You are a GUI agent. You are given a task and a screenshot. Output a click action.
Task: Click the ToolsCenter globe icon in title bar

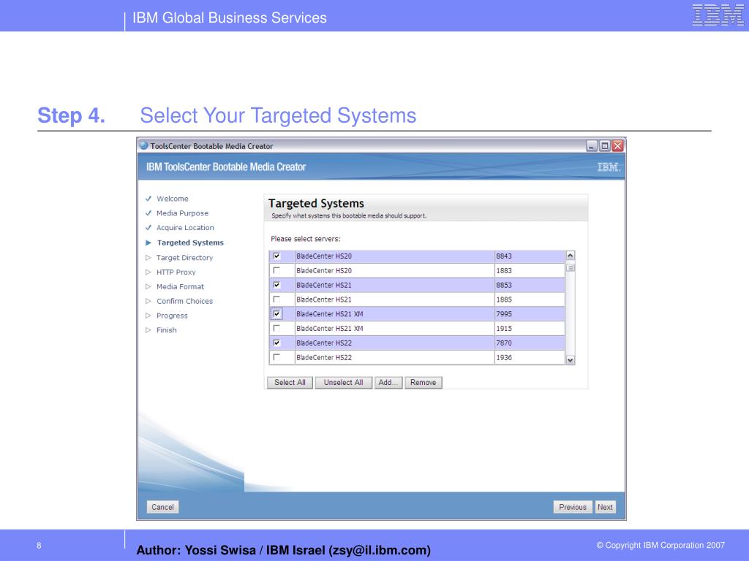click(x=144, y=145)
